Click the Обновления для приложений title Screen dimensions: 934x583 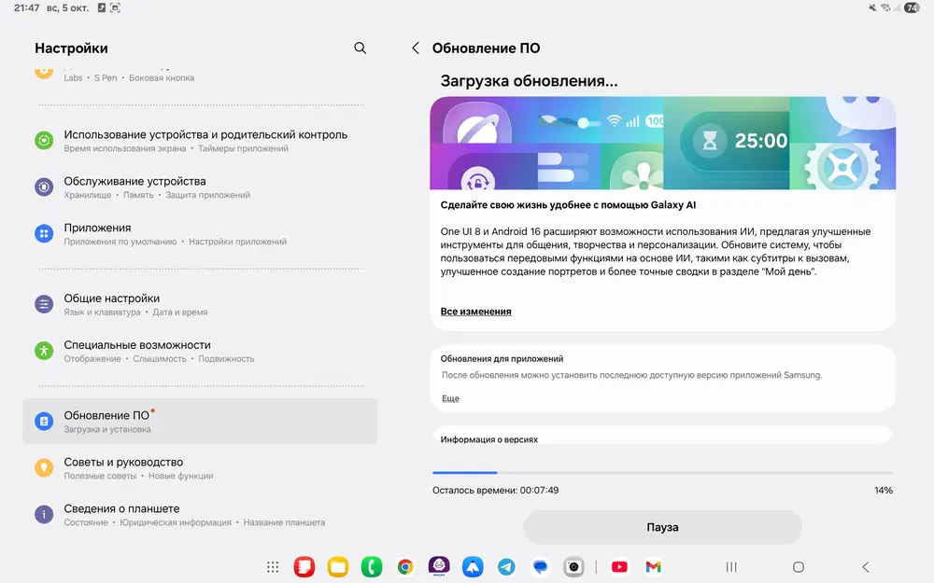(502, 359)
